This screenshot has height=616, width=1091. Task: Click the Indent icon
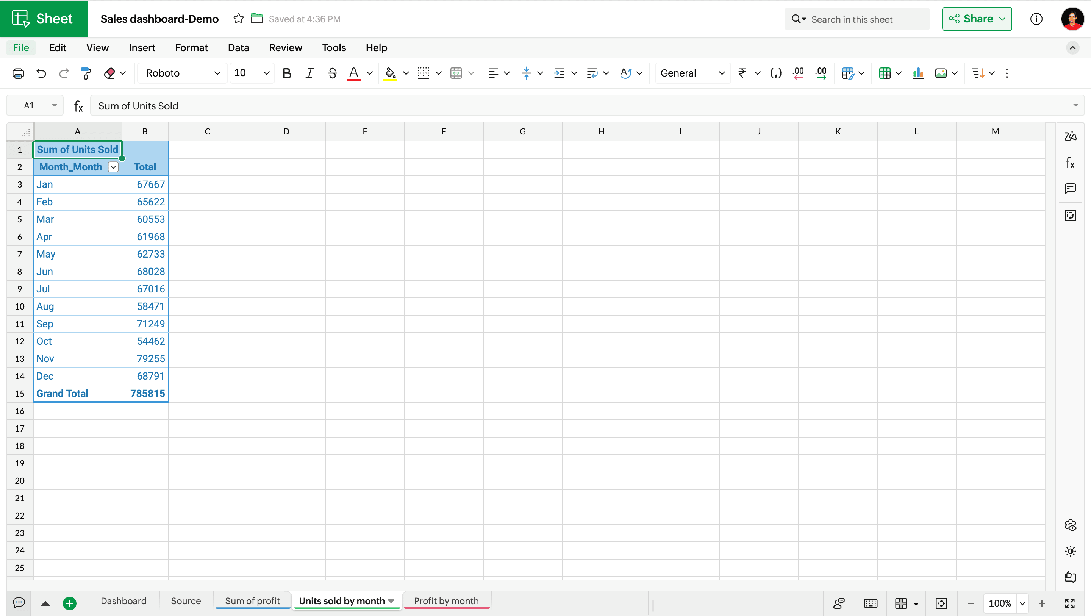point(559,73)
